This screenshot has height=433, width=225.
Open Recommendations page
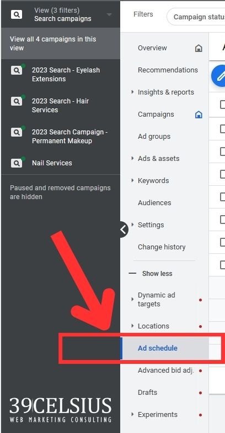pos(168,70)
